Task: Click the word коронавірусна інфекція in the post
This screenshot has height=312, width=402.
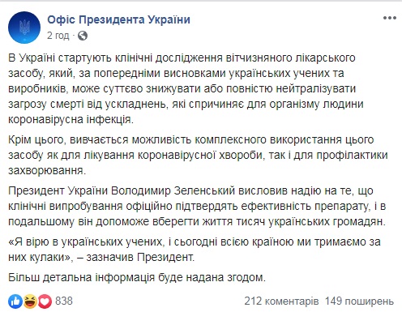Action: (71, 120)
